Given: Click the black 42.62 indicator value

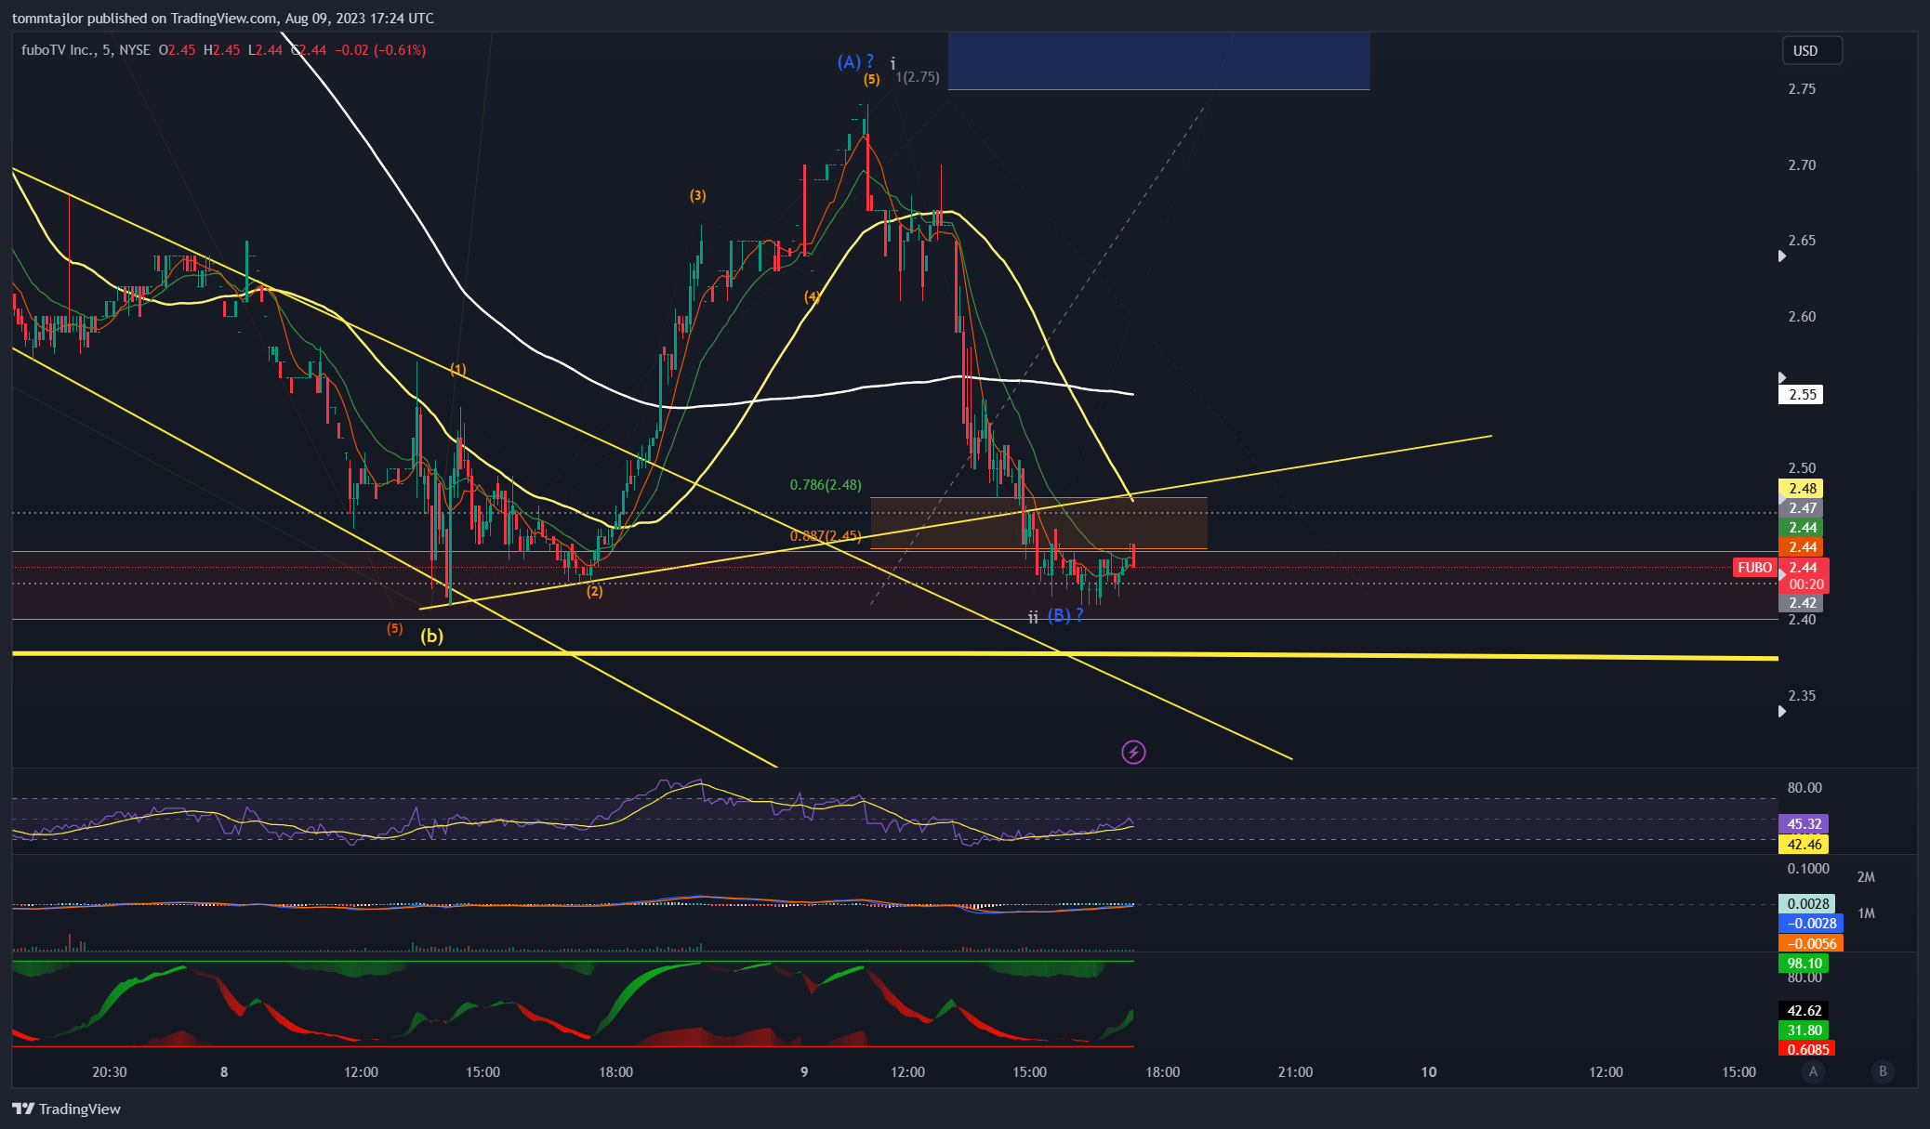Looking at the screenshot, I should click(1804, 1011).
